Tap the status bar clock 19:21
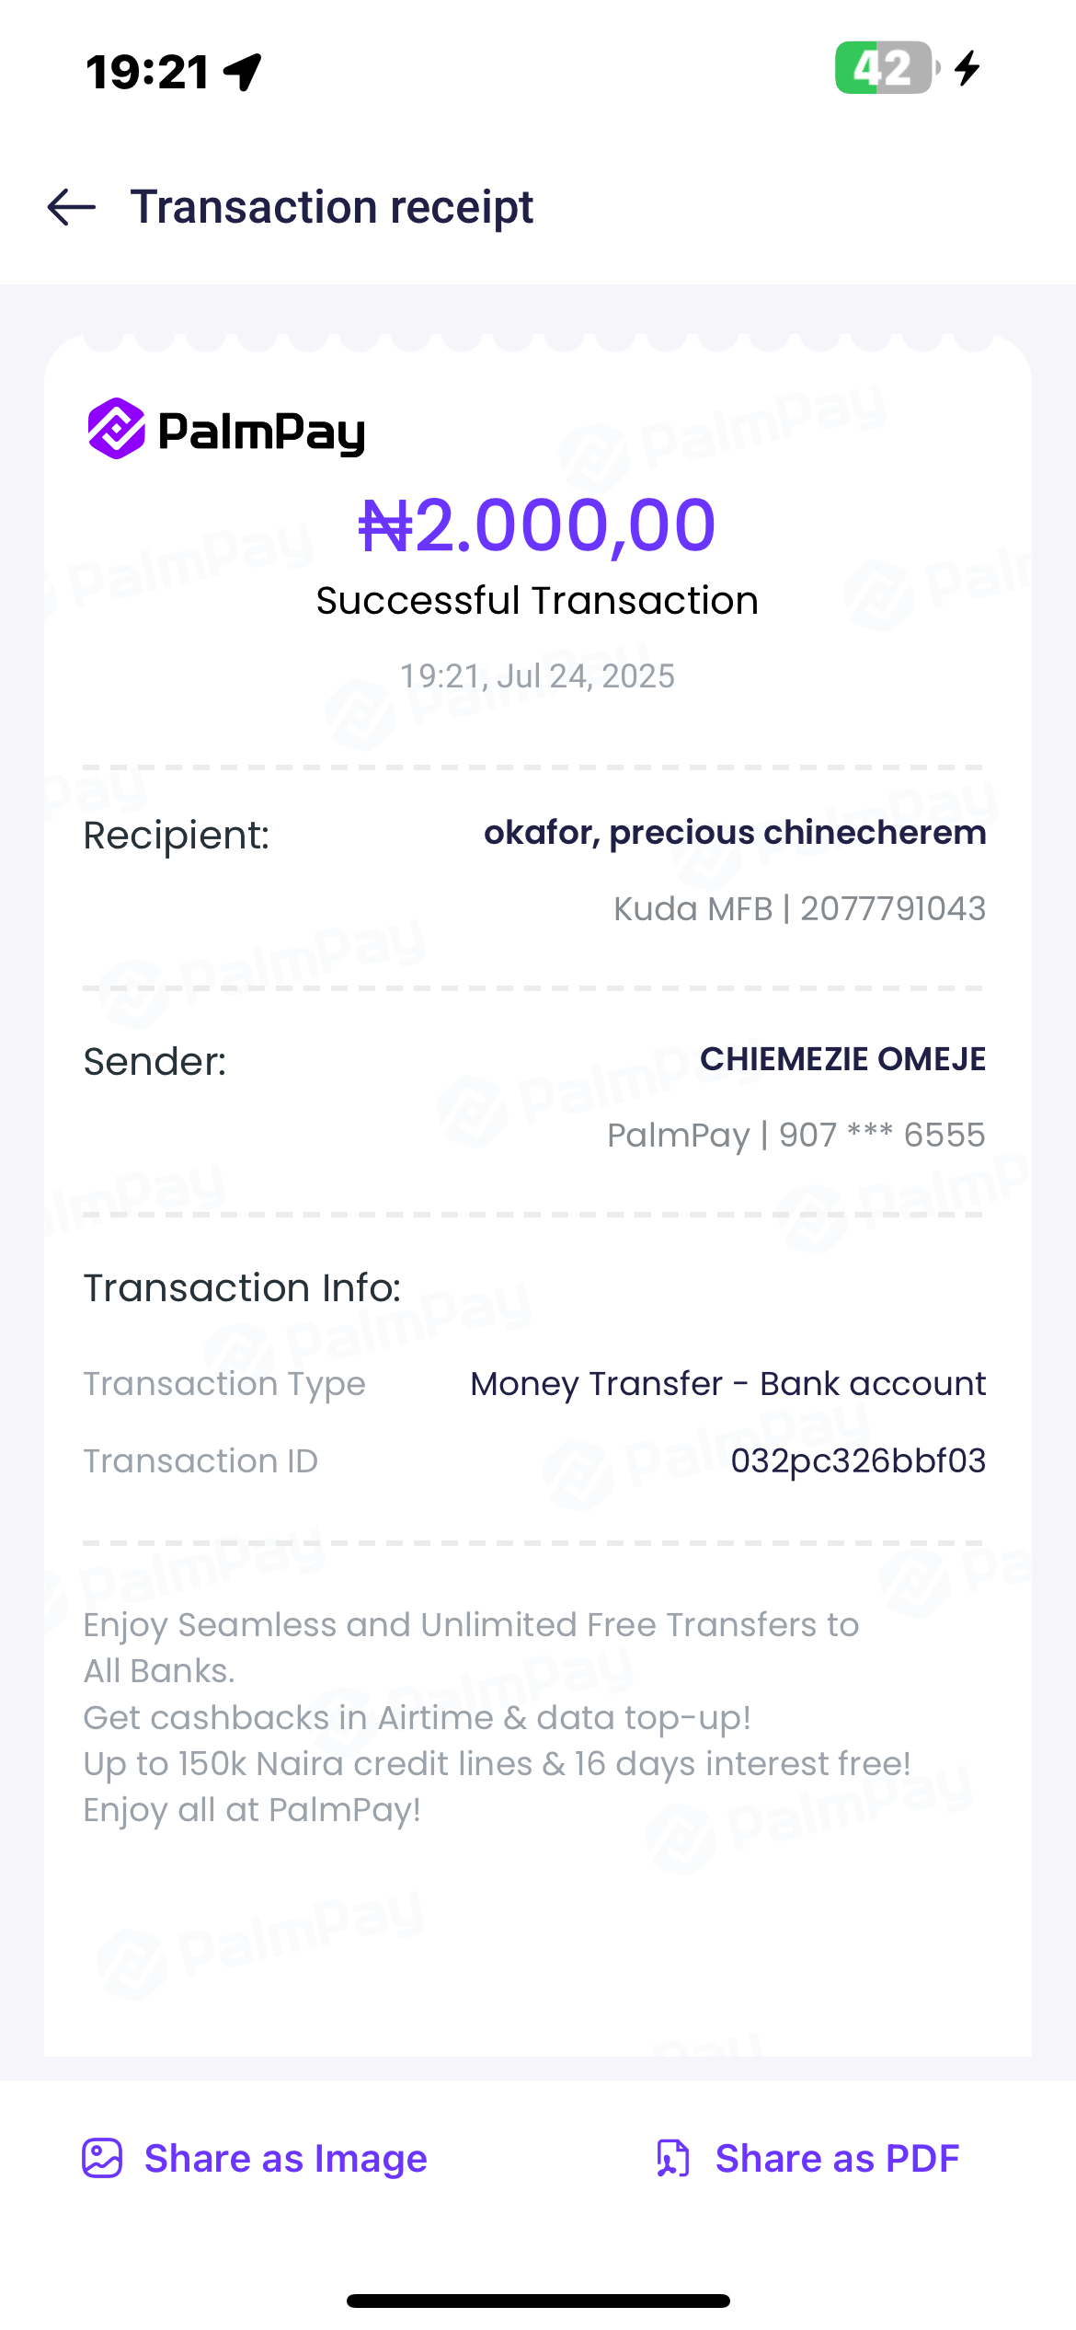Viewport: 1076px width, 2330px height. pyautogui.click(x=147, y=72)
